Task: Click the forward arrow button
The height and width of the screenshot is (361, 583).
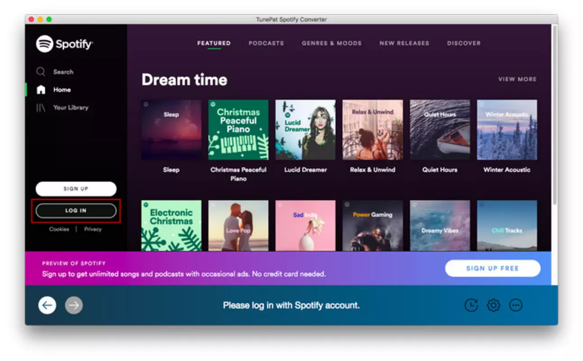Action: click(x=74, y=305)
